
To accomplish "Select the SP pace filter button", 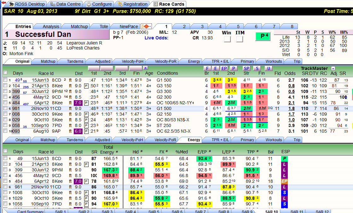I will point(246,68).
